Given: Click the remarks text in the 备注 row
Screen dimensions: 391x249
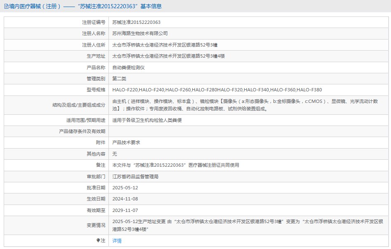Looking at the screenshot, I should pyautogui.click(x=176, y=165).
